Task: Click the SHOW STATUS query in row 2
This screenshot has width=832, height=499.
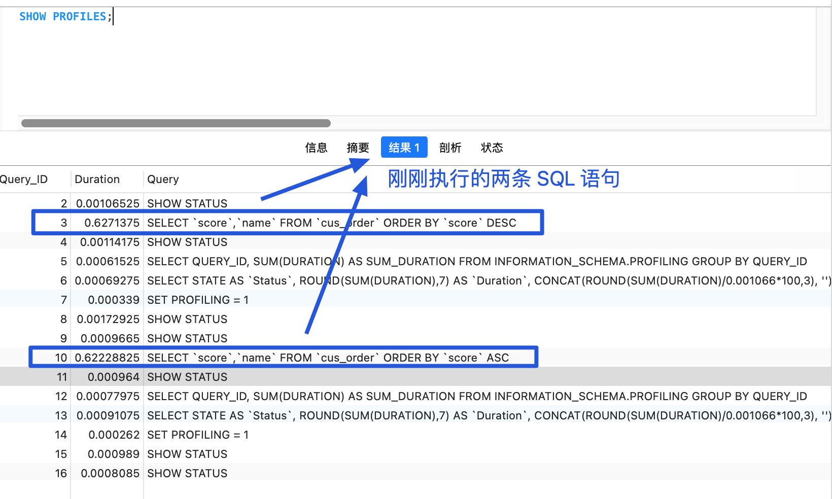Action: point(187,204)
